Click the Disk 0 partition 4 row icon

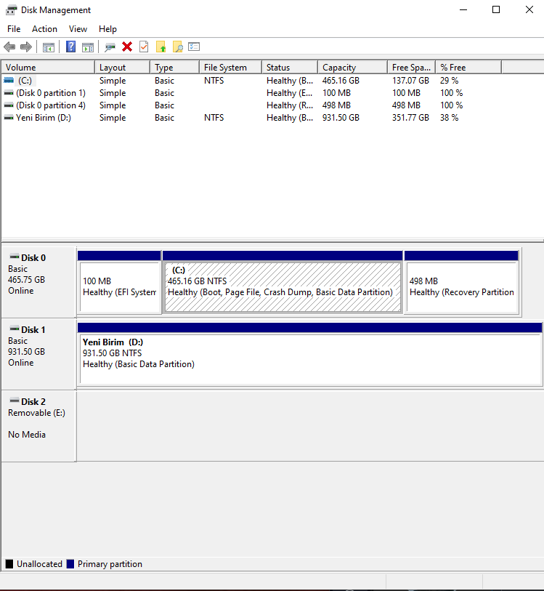(x=9, y=105)
